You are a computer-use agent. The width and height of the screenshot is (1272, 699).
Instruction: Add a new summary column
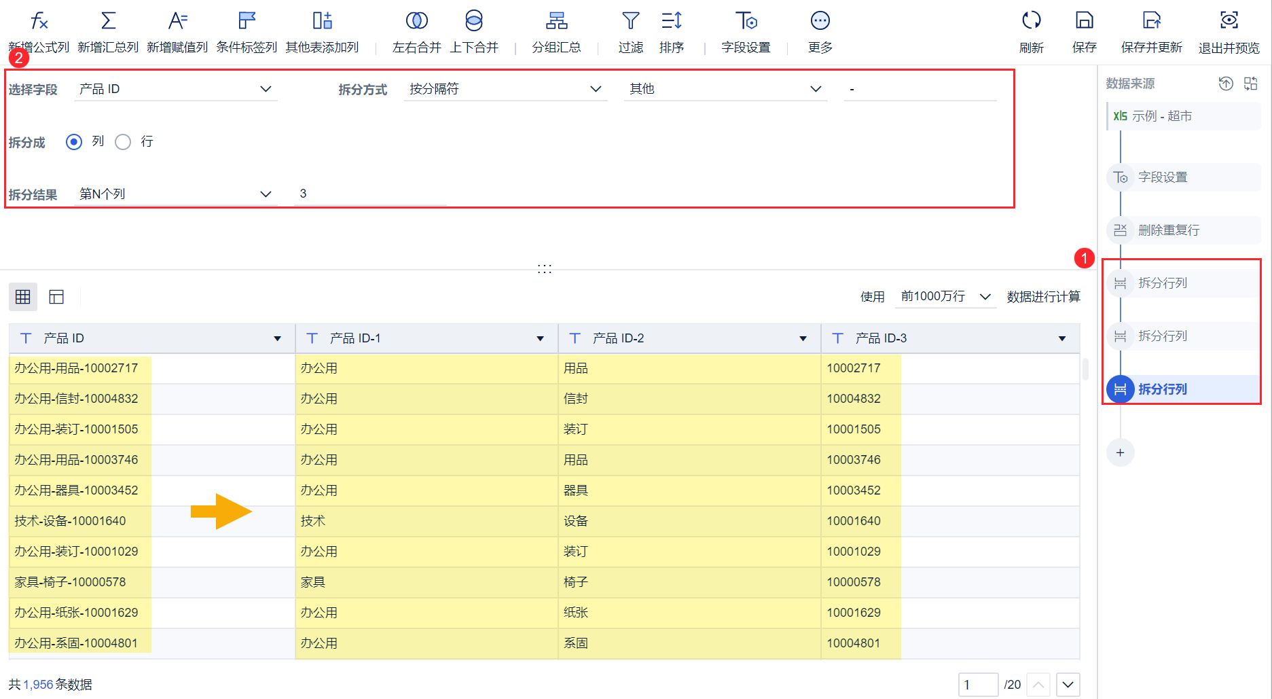tap(108, 31)
